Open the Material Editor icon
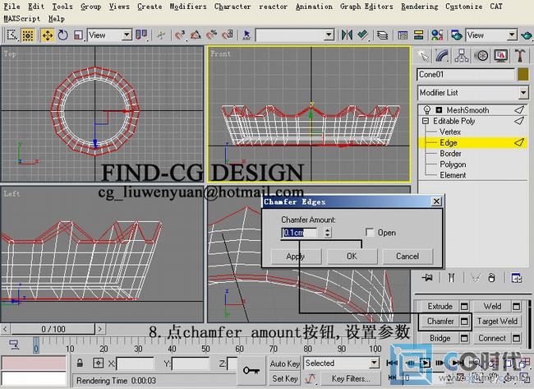534x389 pixels. tap(437, 35)
